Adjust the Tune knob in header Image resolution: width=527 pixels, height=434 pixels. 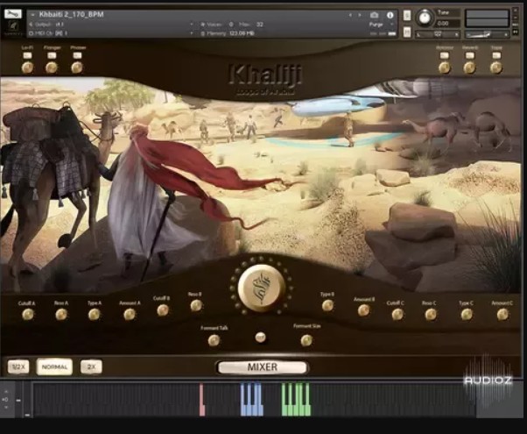click(425, 18)
